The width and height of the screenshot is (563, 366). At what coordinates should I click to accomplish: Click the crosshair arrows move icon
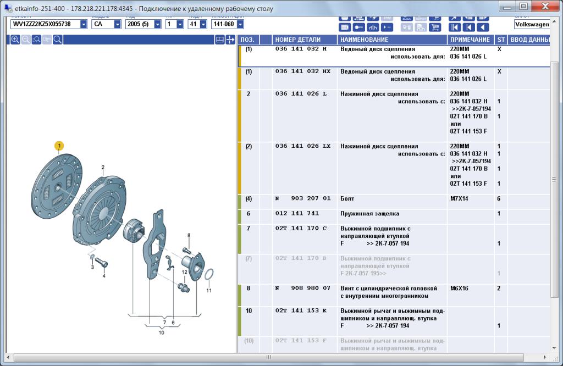pos(230,40)
